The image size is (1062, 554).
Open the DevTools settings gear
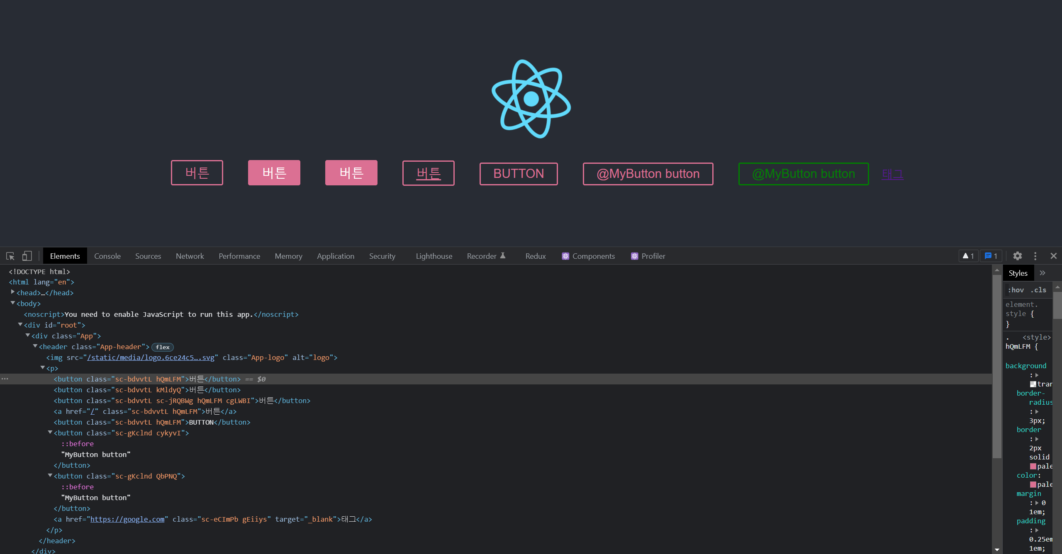(1017, 256)
